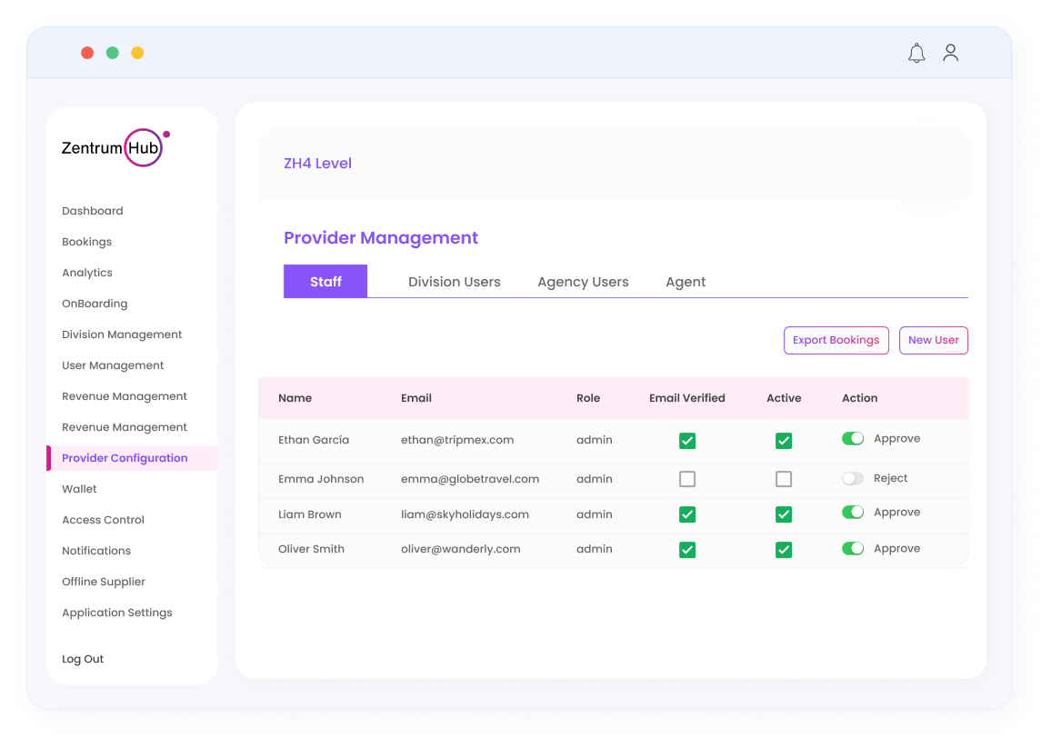Open the Agency Users tab

pos(583,282)
